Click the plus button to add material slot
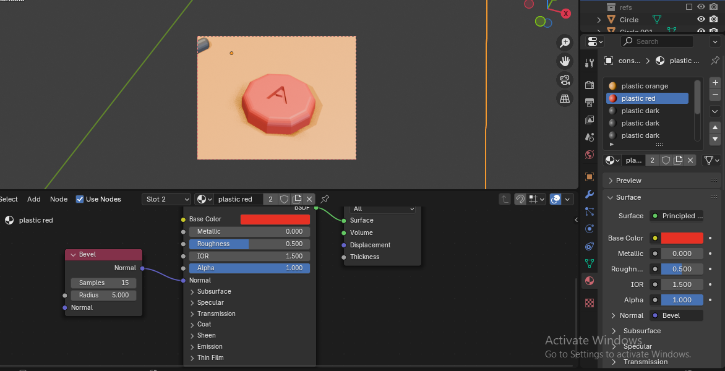 [715, 83]
